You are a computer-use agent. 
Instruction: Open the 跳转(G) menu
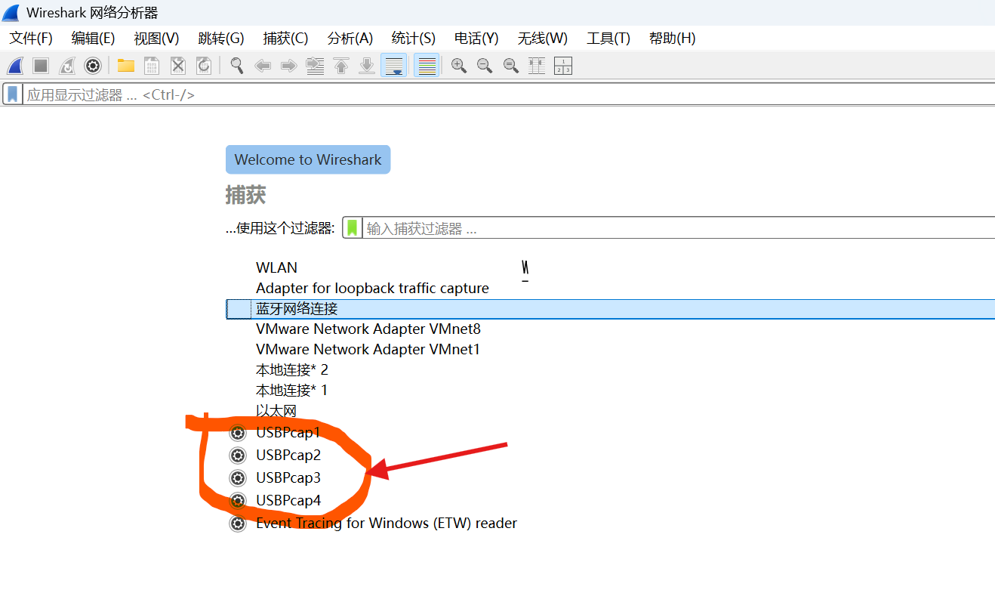tap(221, 38)
